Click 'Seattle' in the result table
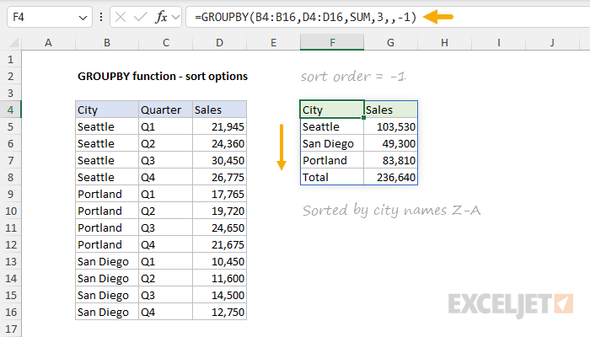The width and height of the screenshot is (590, 337). point(332,126)
